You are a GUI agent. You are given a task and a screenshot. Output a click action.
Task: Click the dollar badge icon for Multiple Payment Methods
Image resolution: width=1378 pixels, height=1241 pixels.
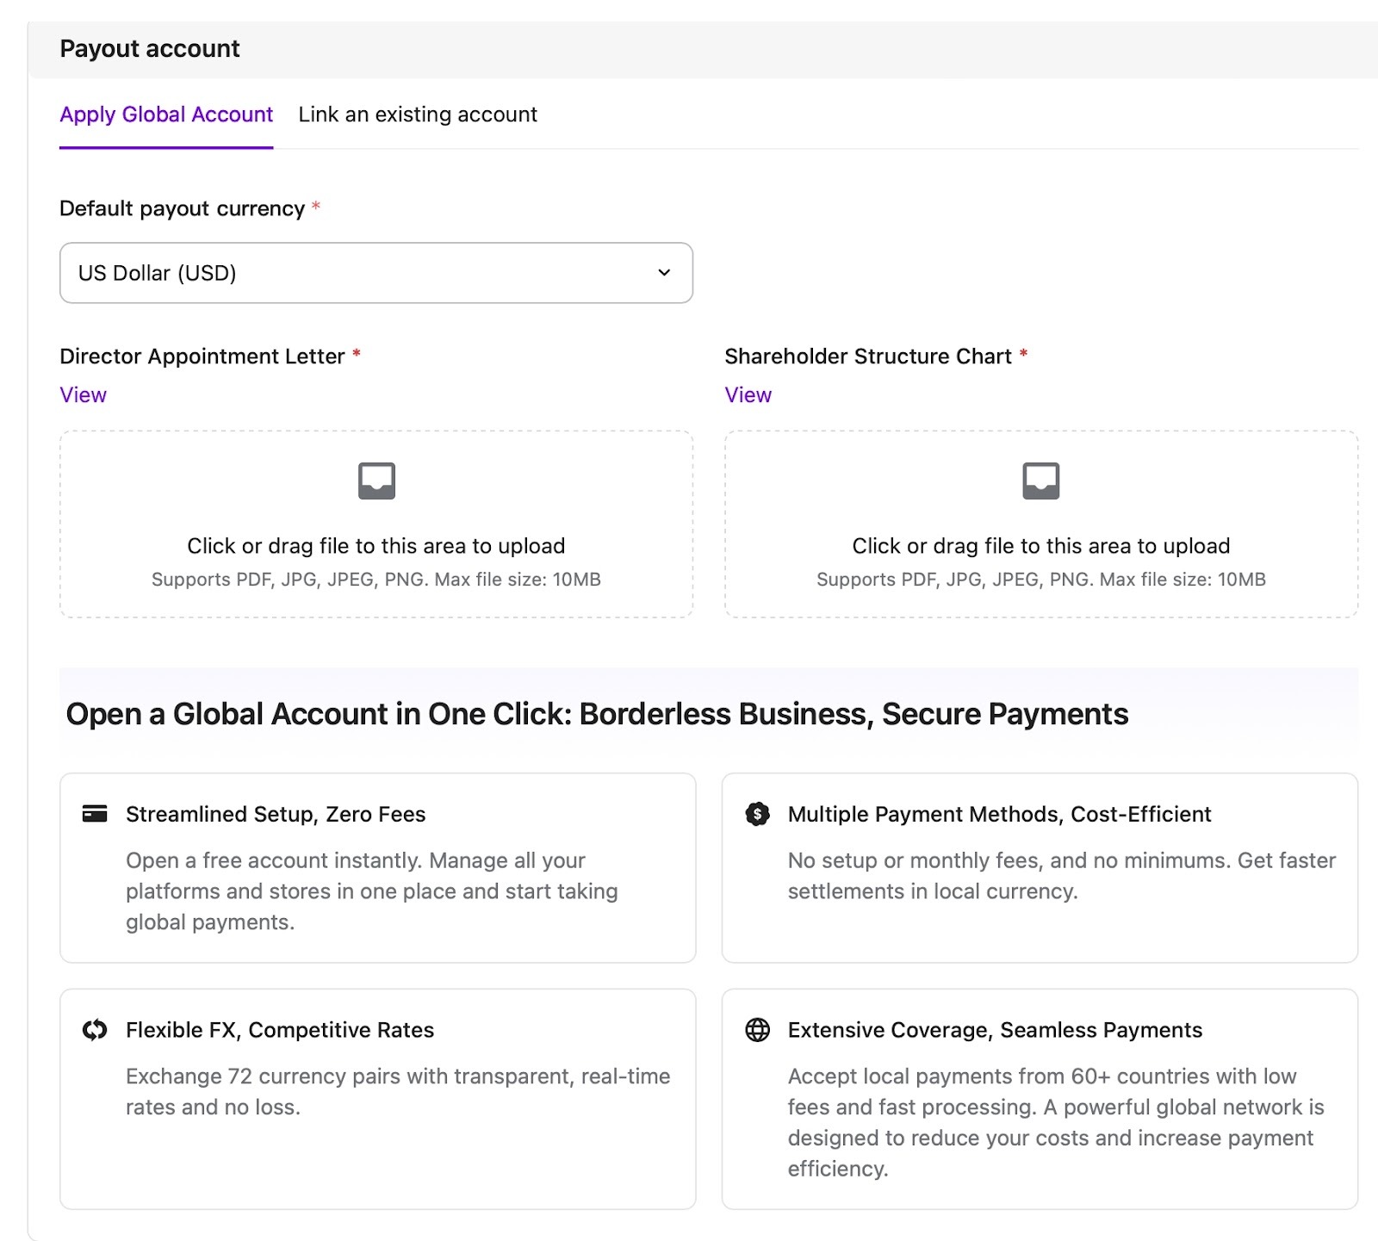pos(757,814)
